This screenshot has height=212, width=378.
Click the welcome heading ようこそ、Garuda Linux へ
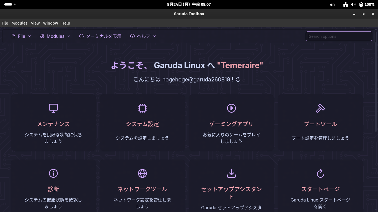(163, 65)
